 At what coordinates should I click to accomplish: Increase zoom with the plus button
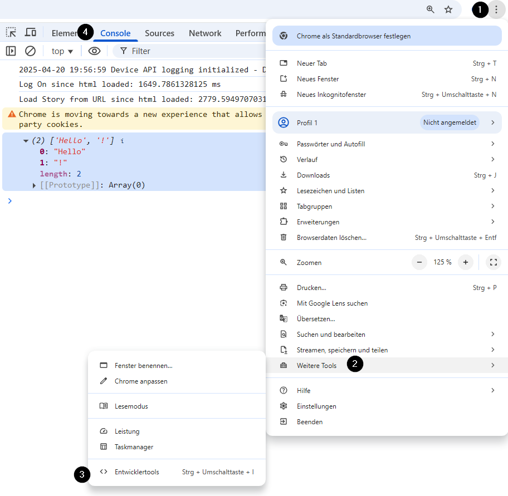[x=466, y=262]
